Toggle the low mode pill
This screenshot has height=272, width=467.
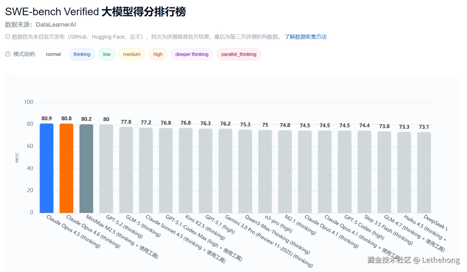(x=107, y=54)
